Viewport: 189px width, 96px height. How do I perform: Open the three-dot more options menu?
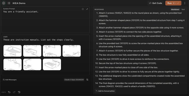(x=185, y=3)
